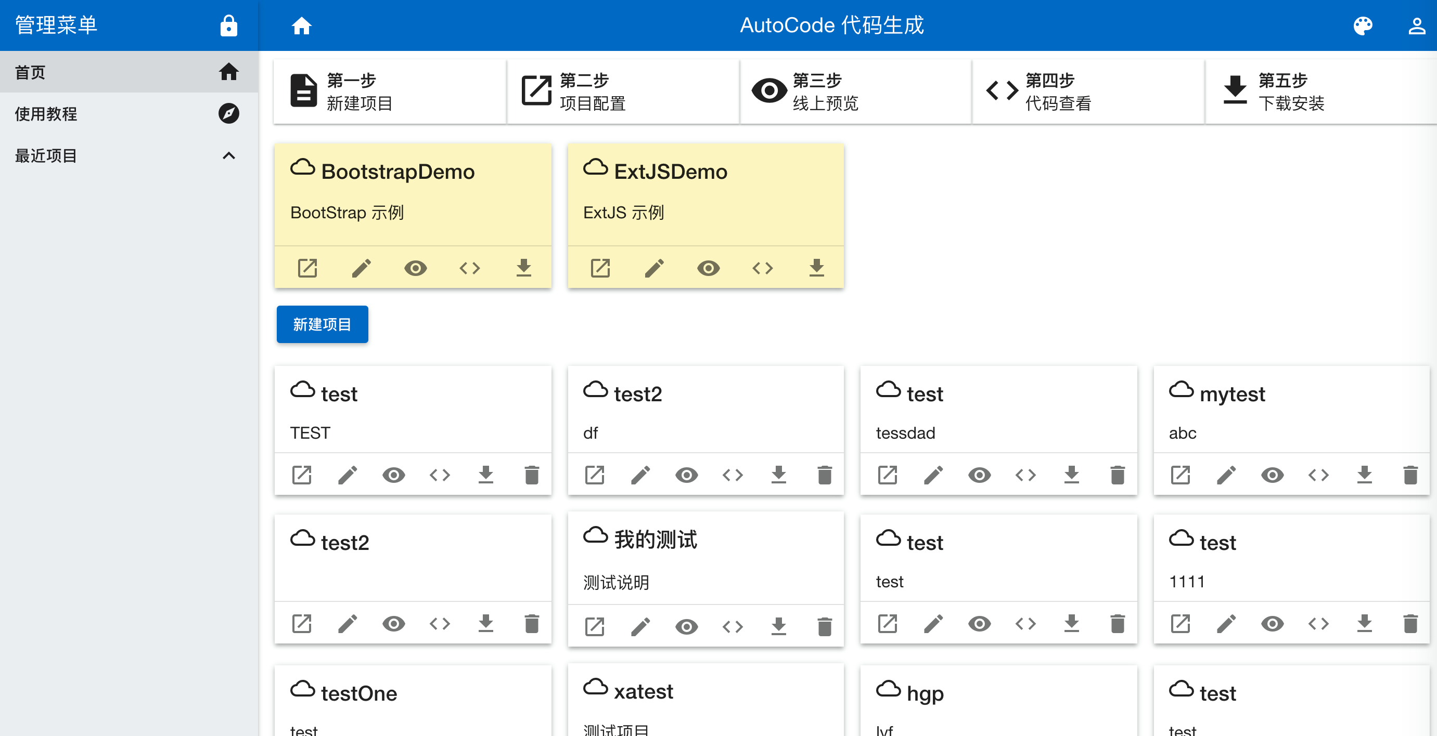Viewport: 1437px width, 736px height.
Task: Download the ExtJSDemo project
Action: [816, 268]
